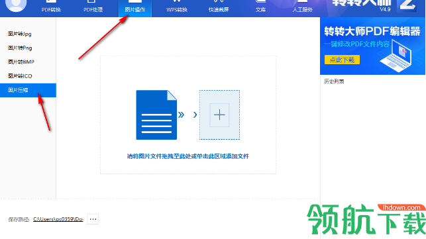Image resolution: width=426 pixels, height=239 pixels.
Task: Select 图片转ICO in sidebar
Action: (x=20, y=76)
